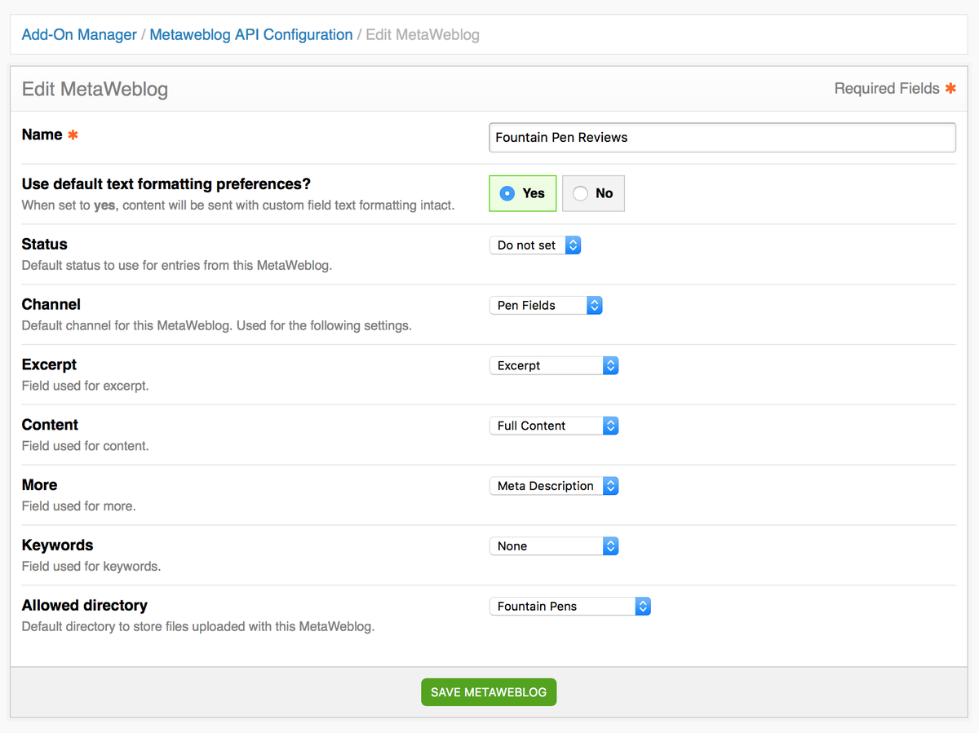Open the Status dropdown
The image size is (979, 733).
(534, 245)
